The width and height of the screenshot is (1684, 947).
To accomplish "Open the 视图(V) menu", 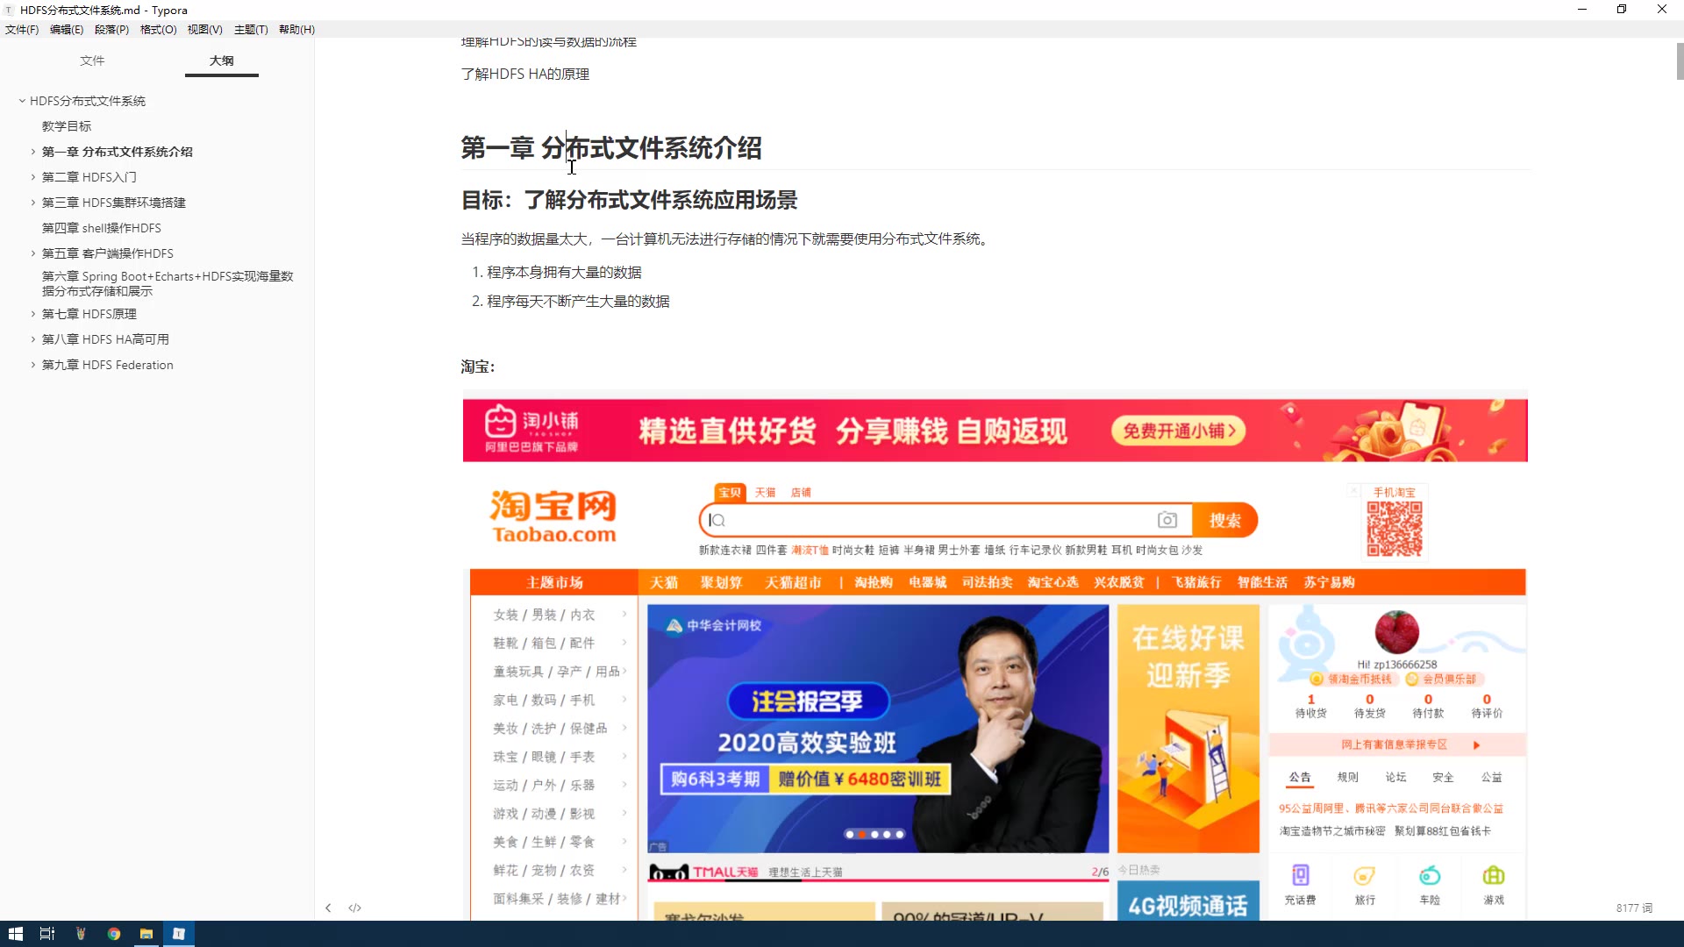I will point(204,29).
